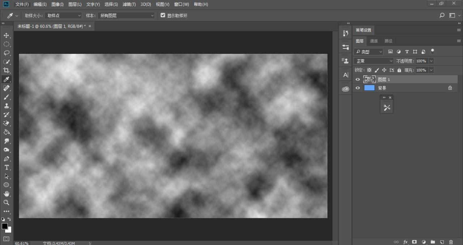Open the 画笔设置 panel menu

pyautogui.click(x=459, y=30)
